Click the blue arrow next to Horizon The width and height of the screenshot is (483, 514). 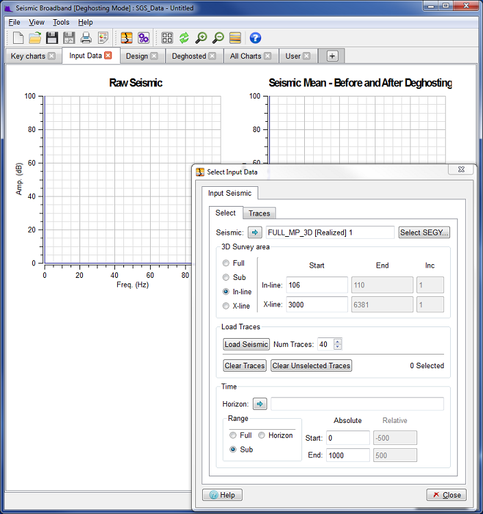pos(260,404)
